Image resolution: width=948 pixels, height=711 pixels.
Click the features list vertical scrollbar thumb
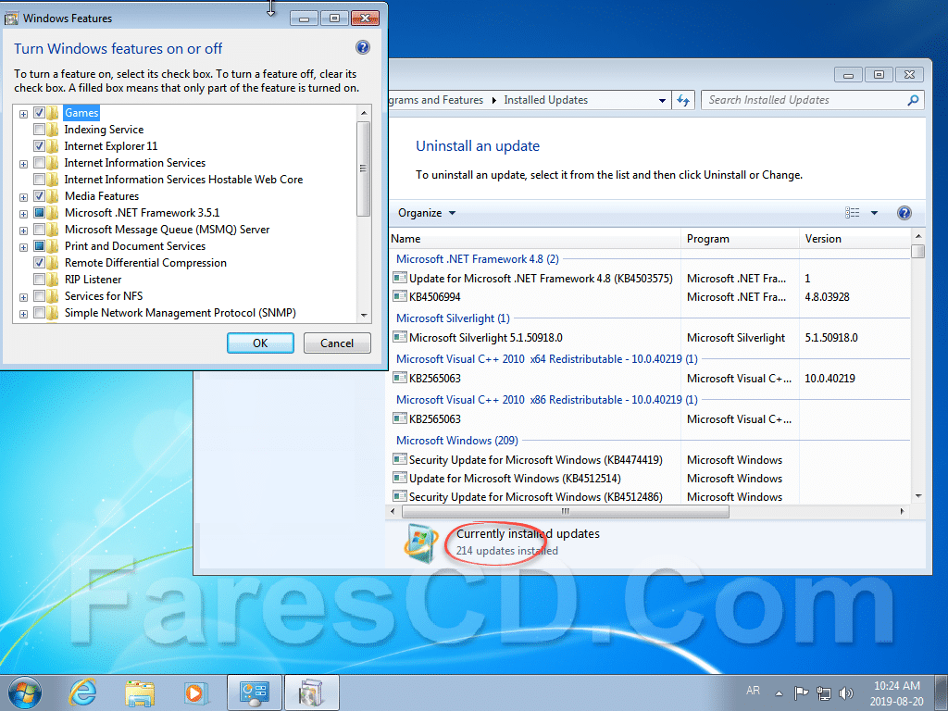(x=363, y=168)
